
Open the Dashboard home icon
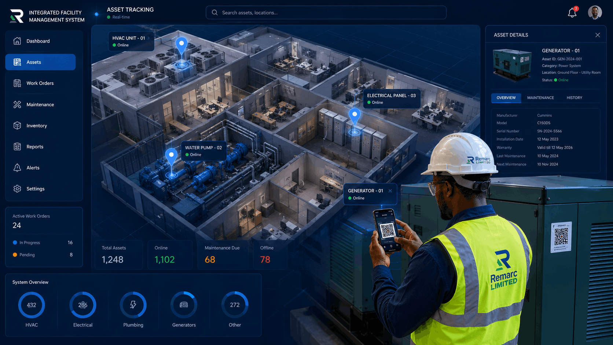(x=17, y=41)
